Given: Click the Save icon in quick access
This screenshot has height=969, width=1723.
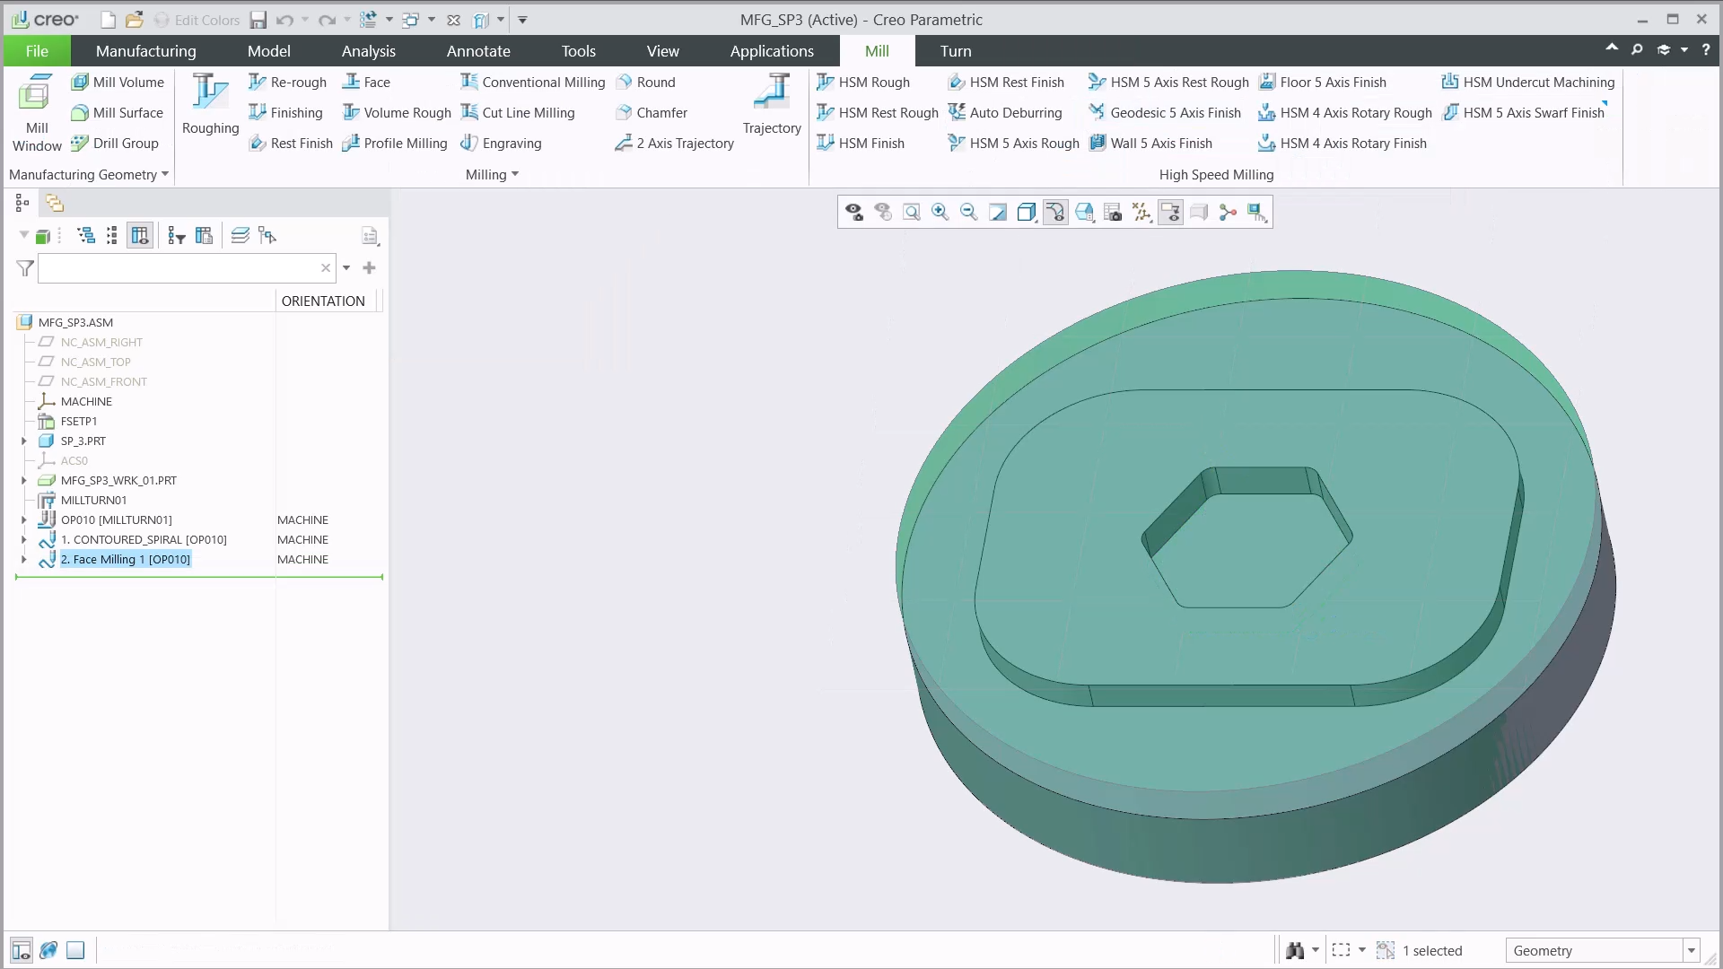Looking at the screenshot, I should coord(258,20).
